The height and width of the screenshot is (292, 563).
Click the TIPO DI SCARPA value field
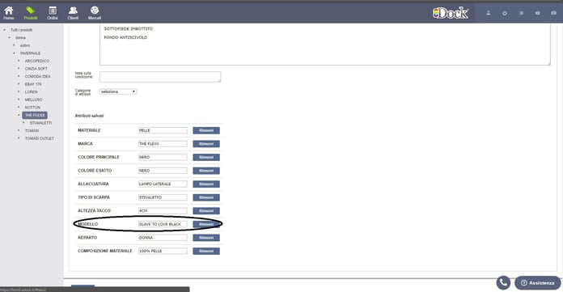point(163,197)
